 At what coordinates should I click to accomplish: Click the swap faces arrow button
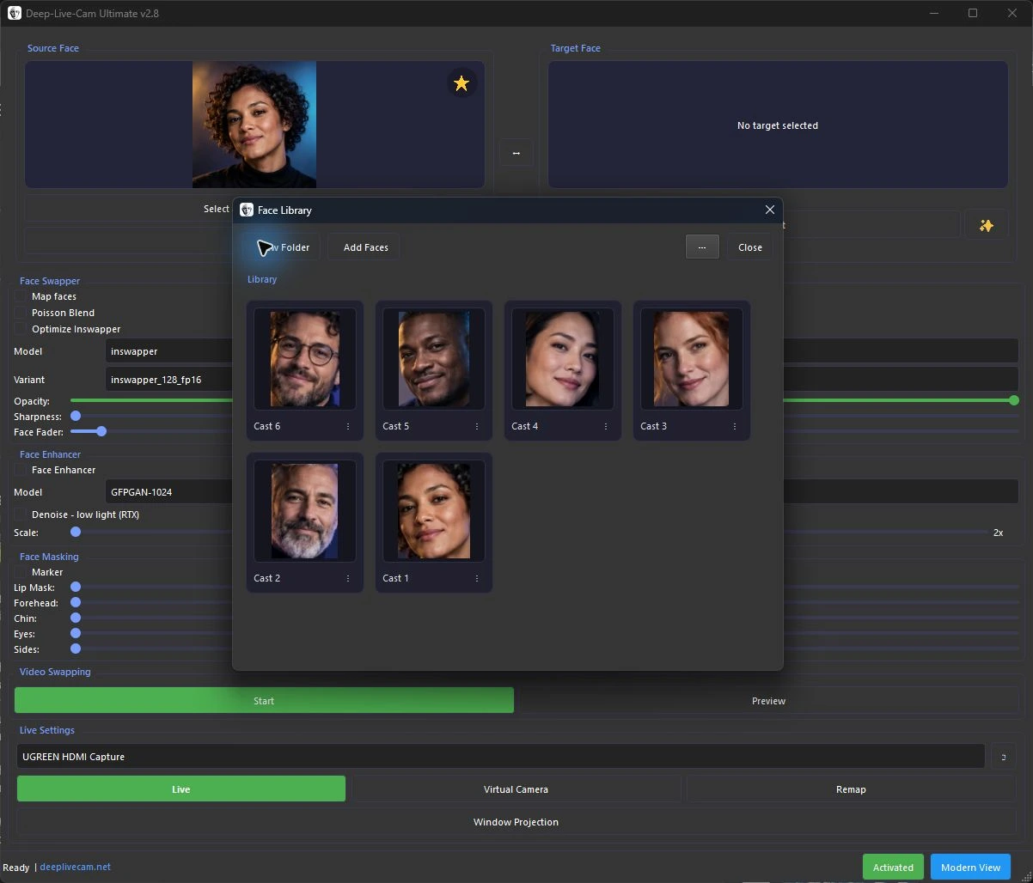[x=516, y=153]
